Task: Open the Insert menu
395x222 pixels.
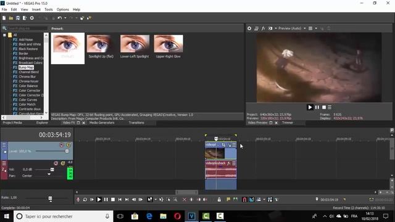Action: pyautogui.click(x=36, y=10)
